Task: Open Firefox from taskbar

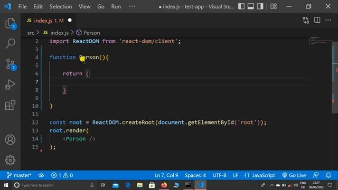Action: (164, 185)
